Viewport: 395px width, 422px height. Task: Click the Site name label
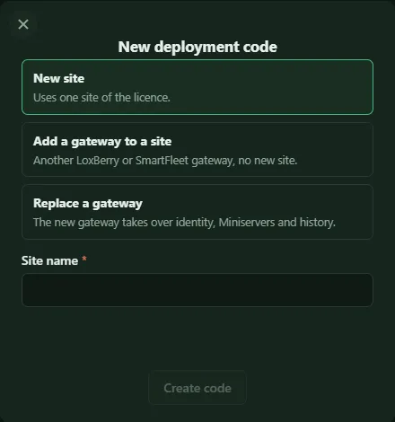pyautogui.click(x=49, y=260)
